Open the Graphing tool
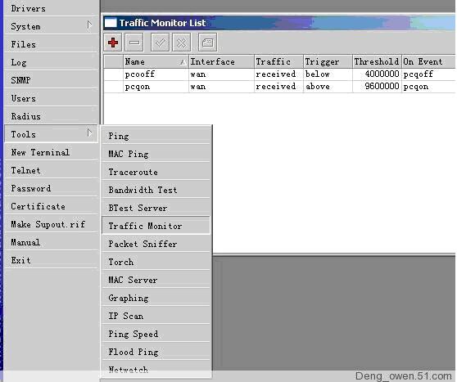The width and height of the screenshot is (457, 382). [x=156, y=298]
